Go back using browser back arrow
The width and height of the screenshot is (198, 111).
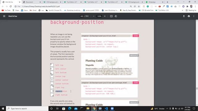pos(3,6)
